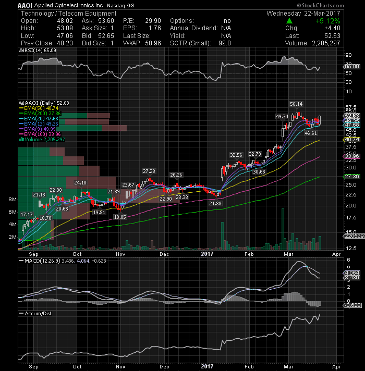Image resolution: width=365 pixels, height=371 pixels.
Task: Click the 52.63 price tag on right axis
Action: 351,116
